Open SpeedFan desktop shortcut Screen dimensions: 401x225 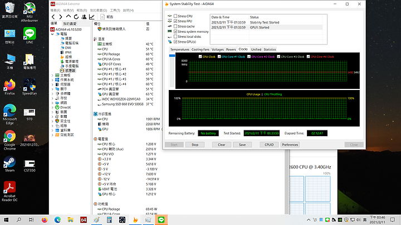(30, 87)
